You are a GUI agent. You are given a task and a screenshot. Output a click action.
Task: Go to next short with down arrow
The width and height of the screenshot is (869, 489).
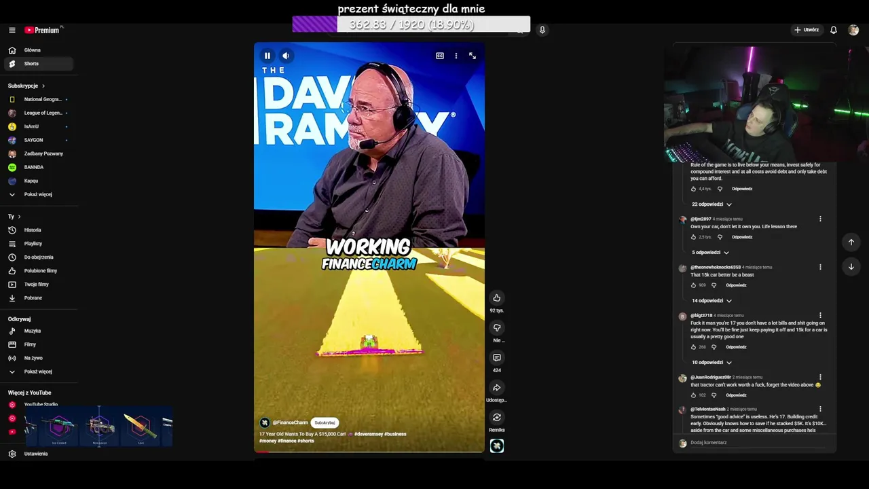[851, 266]
